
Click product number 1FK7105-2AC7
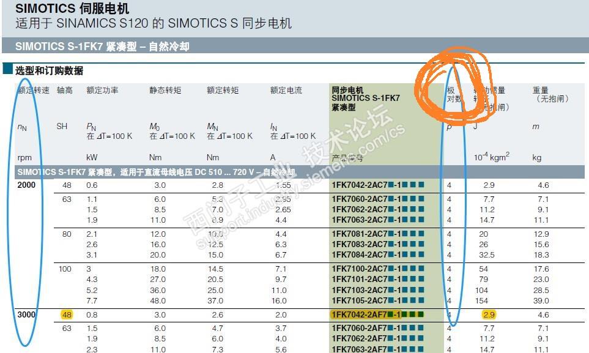pyautogui.click(x=377, y=301)
